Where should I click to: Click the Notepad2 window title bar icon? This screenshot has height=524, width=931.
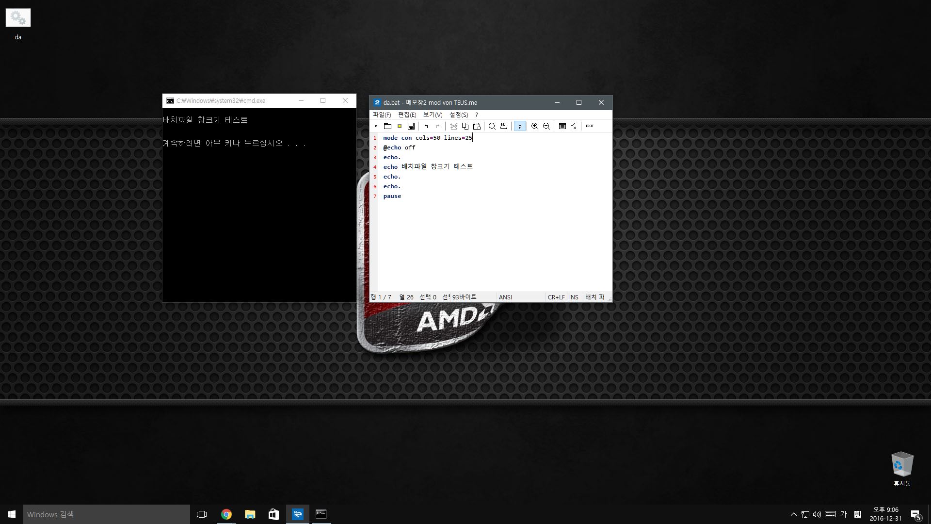(377, 102)
